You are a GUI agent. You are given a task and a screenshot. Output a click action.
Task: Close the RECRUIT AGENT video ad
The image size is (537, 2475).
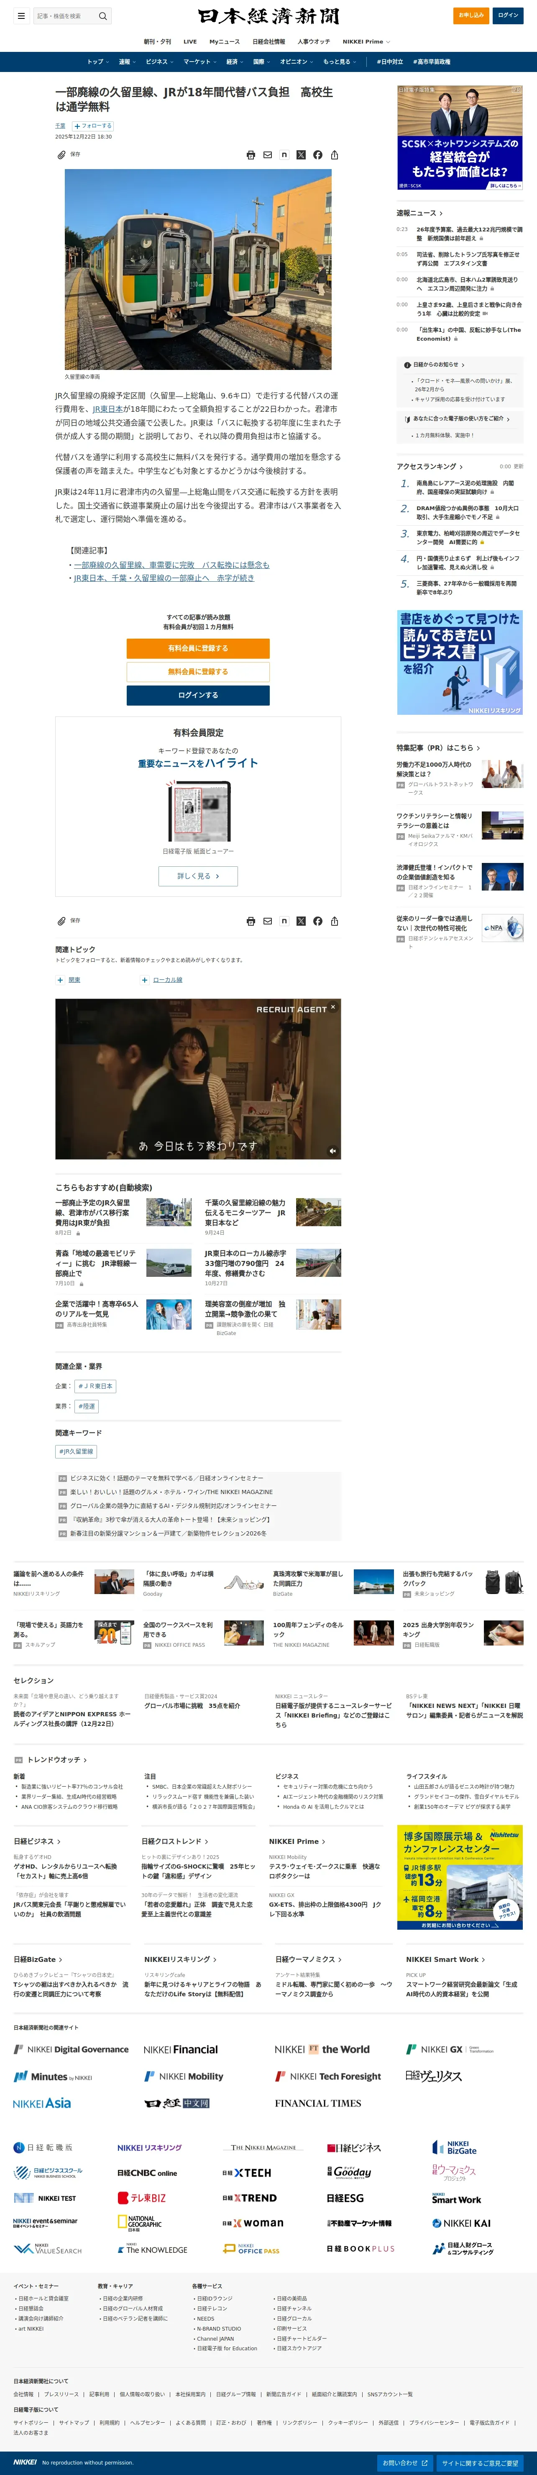[x=333, y=1008]
